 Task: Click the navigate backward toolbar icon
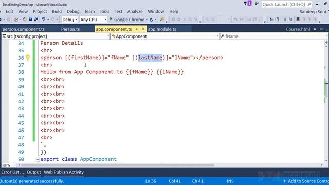(x=1, y=20)
